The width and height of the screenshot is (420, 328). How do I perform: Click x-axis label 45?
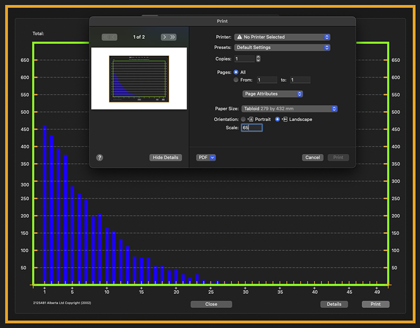tap(349, 292)
